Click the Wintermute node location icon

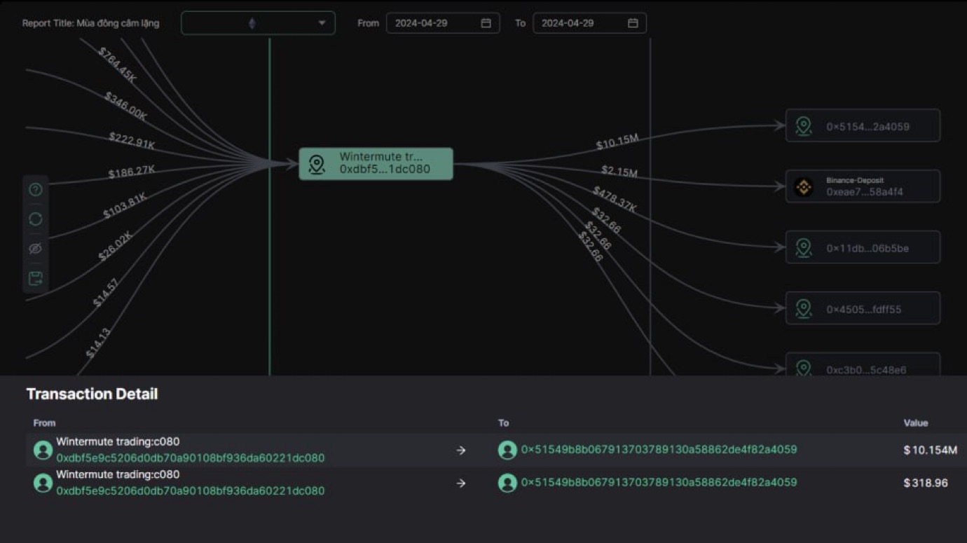[x=317, y=164]
